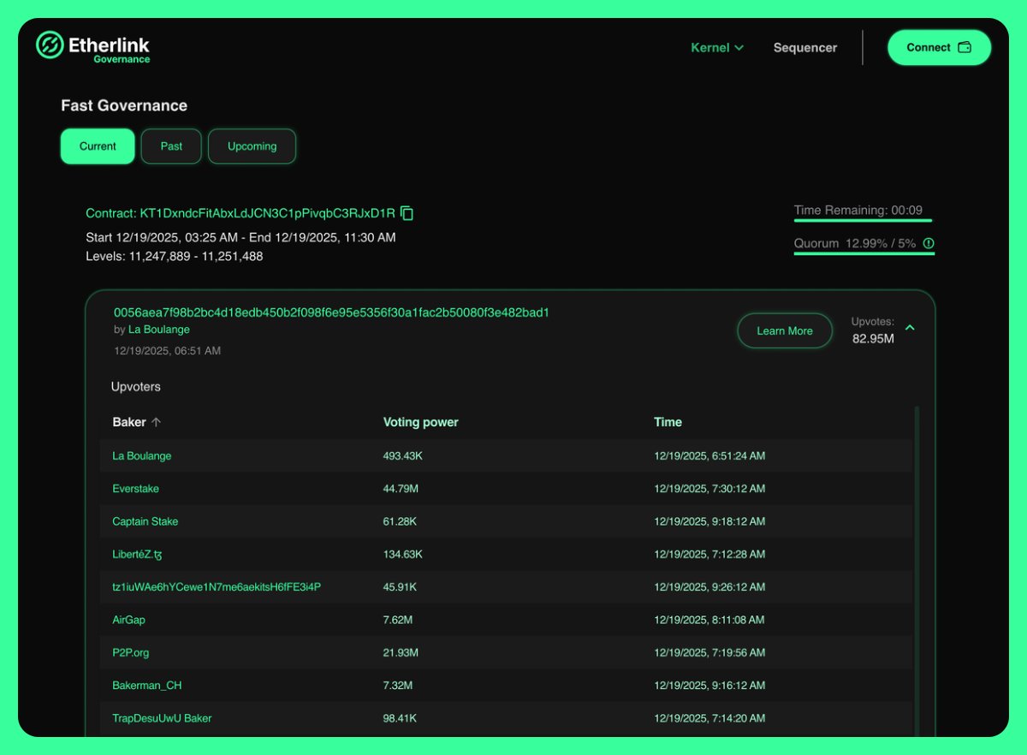
Task: Click voting power value 44.79M
Action: tap(401, 489)
